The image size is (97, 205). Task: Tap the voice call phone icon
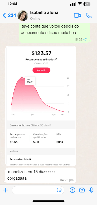(89, 15)
